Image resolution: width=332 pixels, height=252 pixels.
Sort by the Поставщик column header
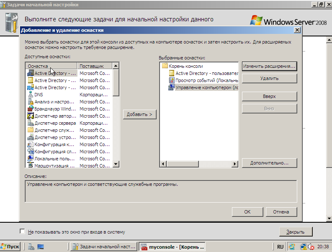click(x=95, y=66)
